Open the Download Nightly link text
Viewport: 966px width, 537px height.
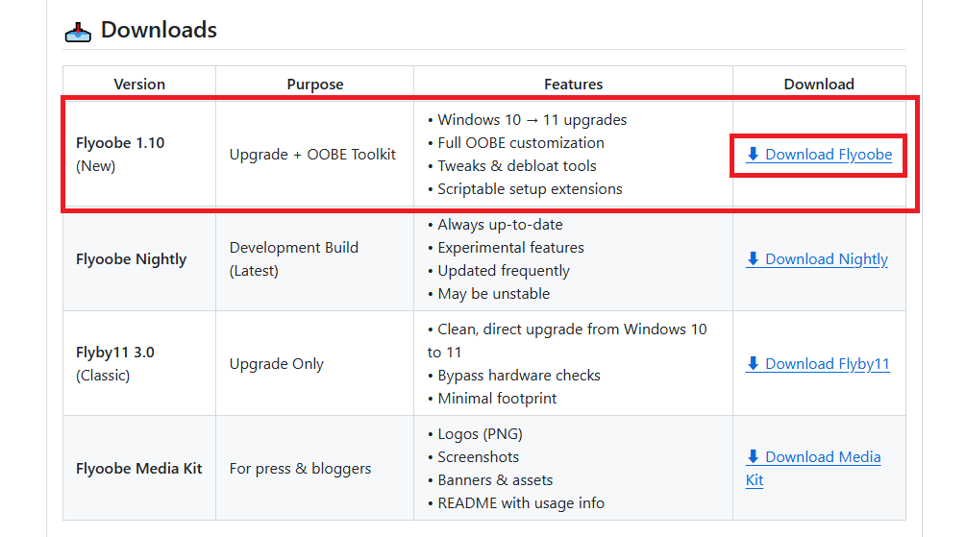coord(827,259)
